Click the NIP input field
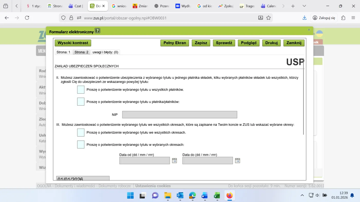Image resolution: width=360 pixels, height=202 pixels. [x=179, y=115]
